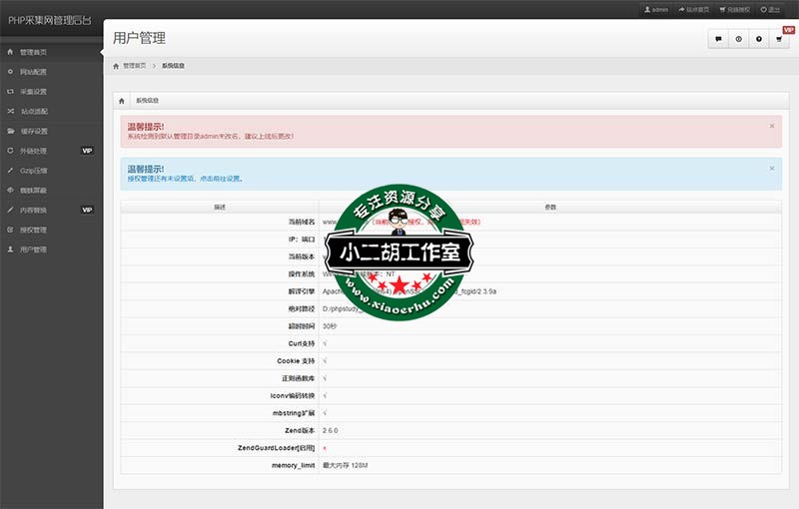799x509 pixels.
Task: Click the admin user link in top bar
Action: (655, 9)
